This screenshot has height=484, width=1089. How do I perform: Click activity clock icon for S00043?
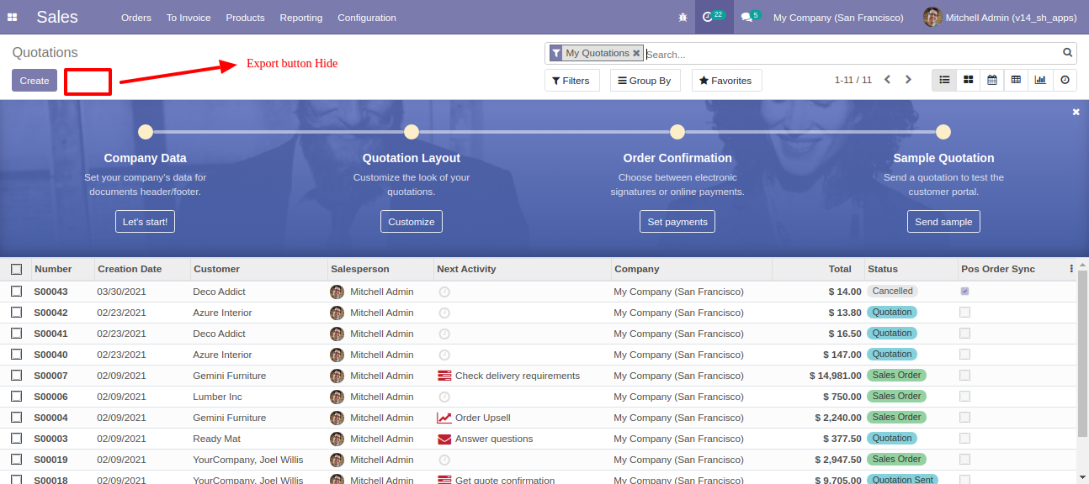(x=444, y=292)
